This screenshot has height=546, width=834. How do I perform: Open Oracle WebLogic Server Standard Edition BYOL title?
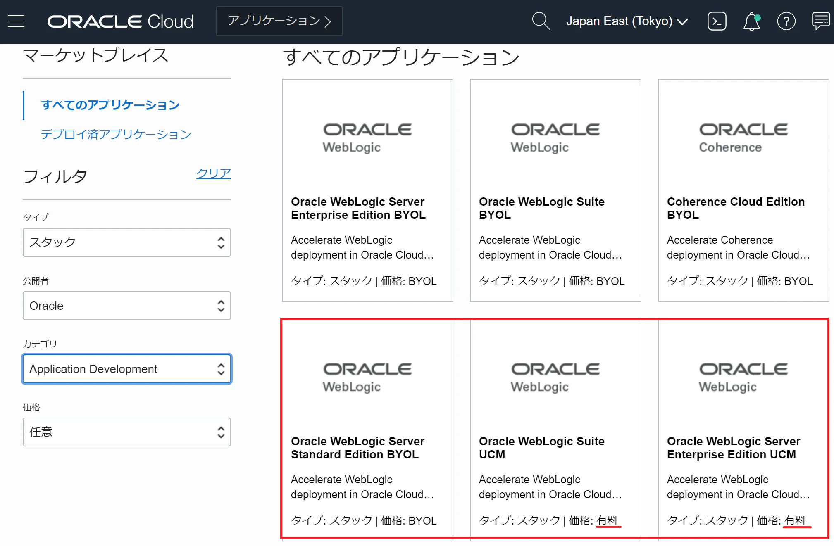[358, 448]
